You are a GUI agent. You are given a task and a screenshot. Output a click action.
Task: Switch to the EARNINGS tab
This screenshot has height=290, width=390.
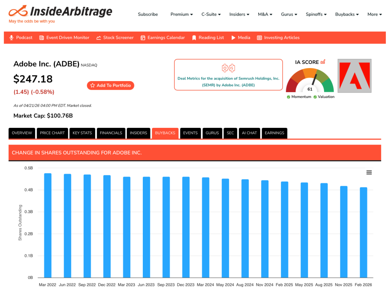(275, 133)
